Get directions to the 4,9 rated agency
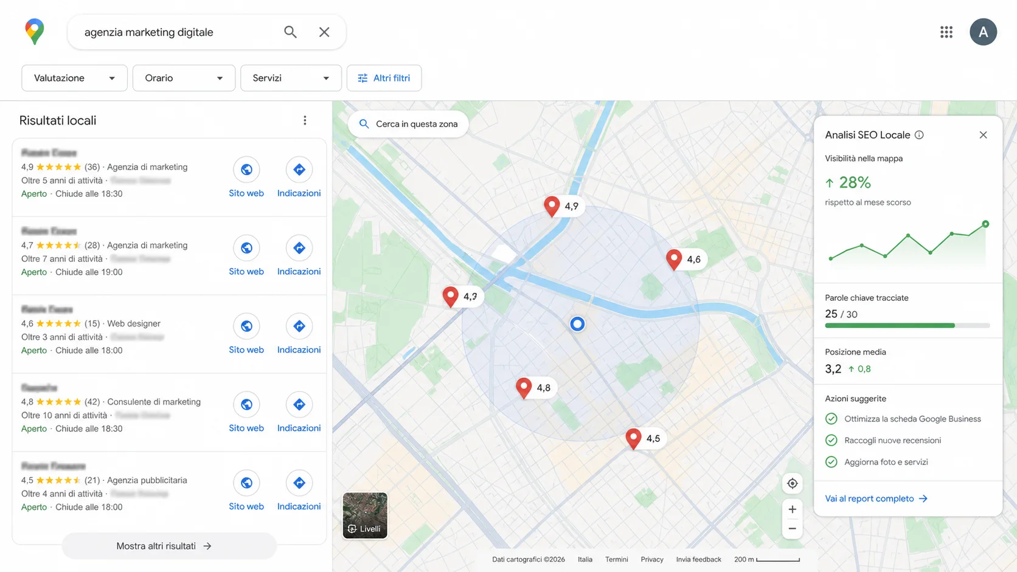Image resolution: width=1017 pixels, height=572 pixels. 299,177
